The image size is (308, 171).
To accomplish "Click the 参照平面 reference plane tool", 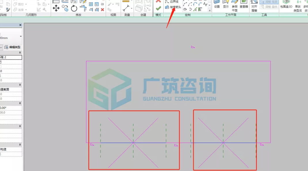I will [235, 6].
